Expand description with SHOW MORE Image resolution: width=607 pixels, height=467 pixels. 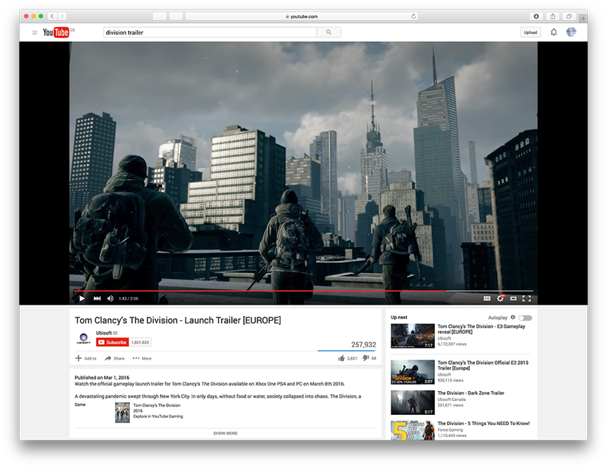click(x=225, y=434)
